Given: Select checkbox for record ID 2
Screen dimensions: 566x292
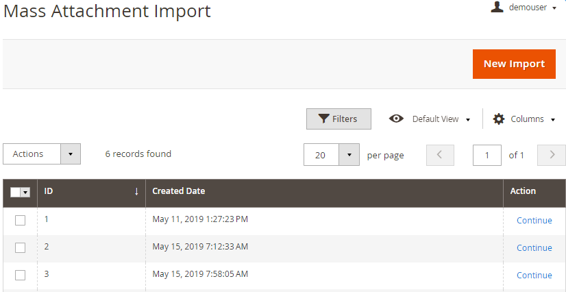Looking at the screenshot, I should pos(21,247).
